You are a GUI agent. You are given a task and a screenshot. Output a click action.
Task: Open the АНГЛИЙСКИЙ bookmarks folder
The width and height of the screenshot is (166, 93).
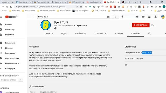[64, 11]
